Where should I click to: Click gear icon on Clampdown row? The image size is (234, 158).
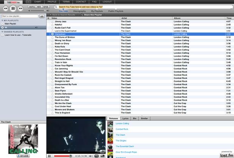[52, 34]
